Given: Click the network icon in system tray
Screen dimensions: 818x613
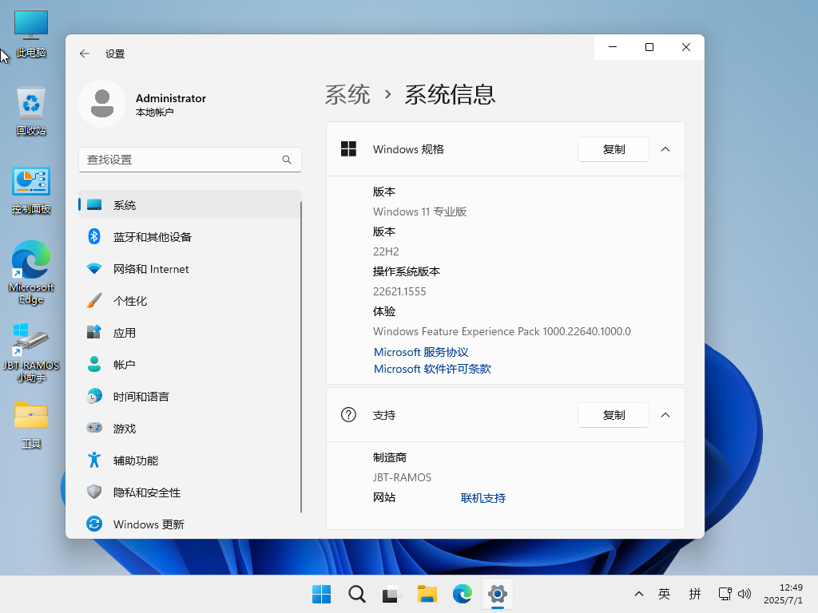Looking at the screenshot, I should tap(725, 594).
